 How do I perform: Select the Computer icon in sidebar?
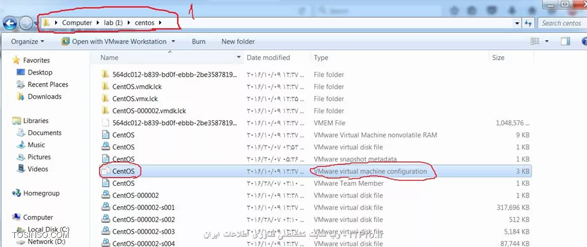click(x=17, y=217)
